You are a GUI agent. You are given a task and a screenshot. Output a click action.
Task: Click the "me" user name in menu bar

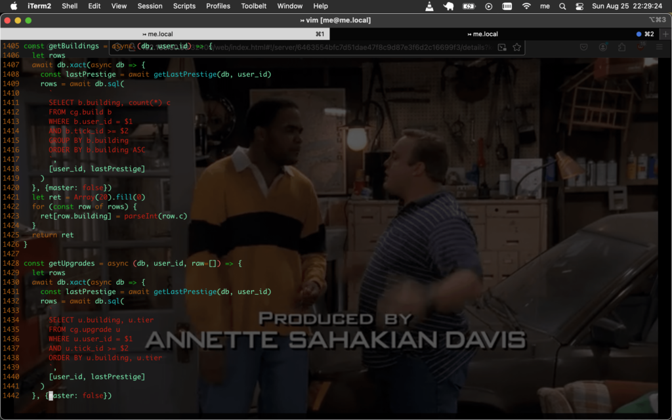(x=545, y=6)
